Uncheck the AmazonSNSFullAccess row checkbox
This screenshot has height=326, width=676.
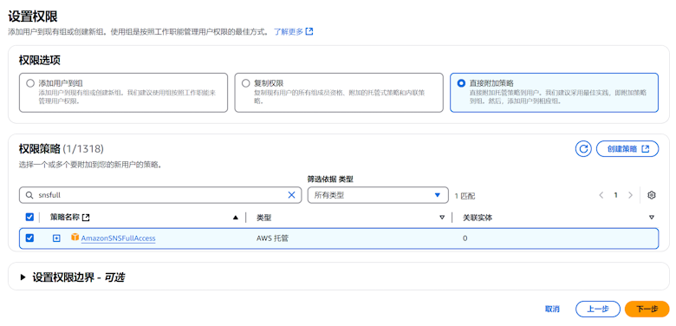(29, 238)
